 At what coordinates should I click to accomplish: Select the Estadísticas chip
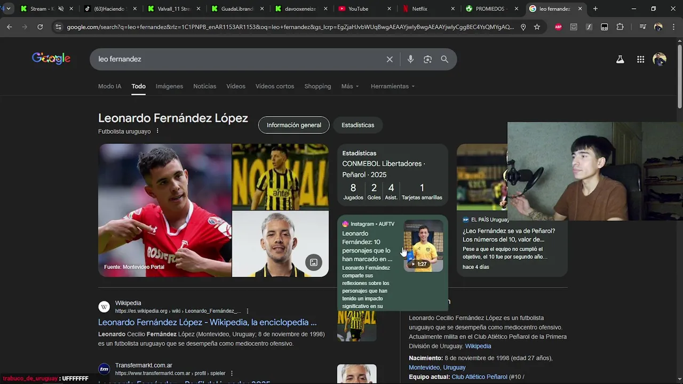point(358,125)
